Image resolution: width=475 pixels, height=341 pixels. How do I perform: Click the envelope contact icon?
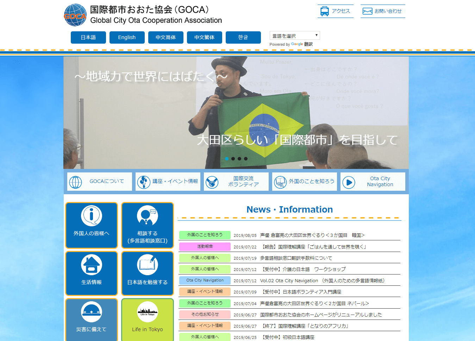(367, 11)
